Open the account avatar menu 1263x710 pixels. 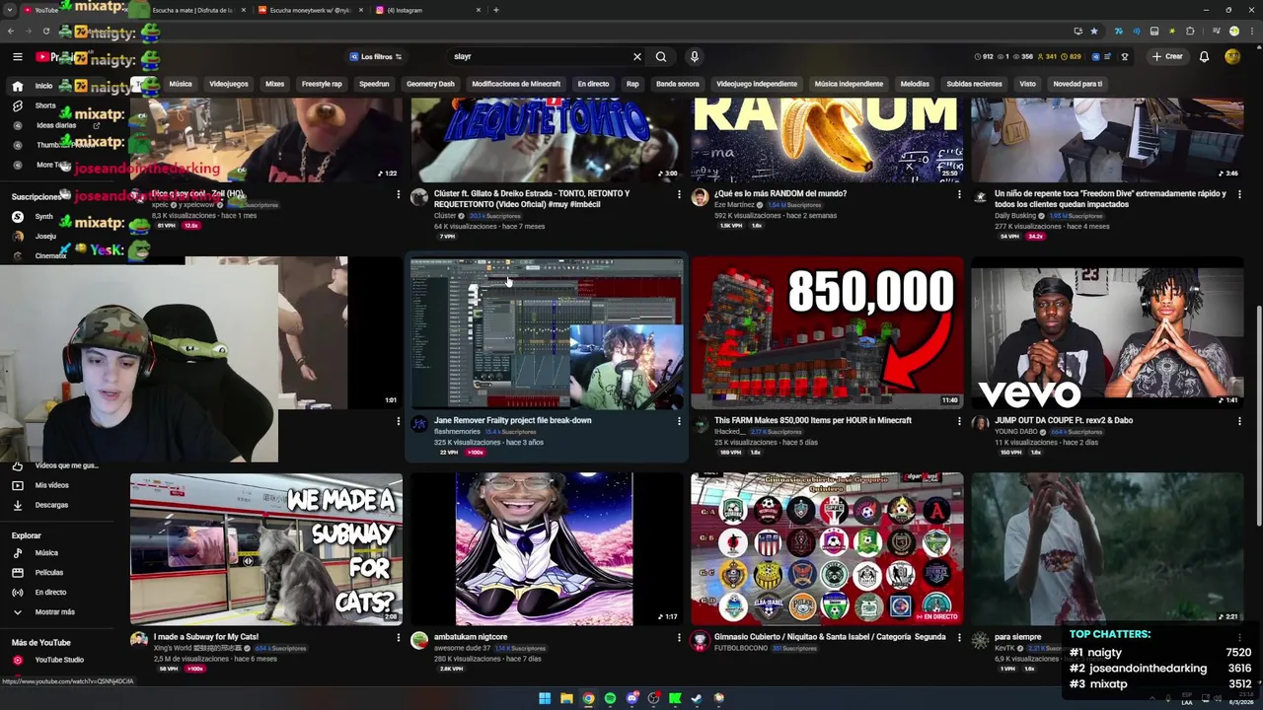[1232, 57]
